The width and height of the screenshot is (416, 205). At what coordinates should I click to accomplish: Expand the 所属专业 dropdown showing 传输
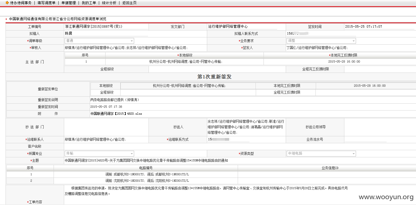click(99, 153)
